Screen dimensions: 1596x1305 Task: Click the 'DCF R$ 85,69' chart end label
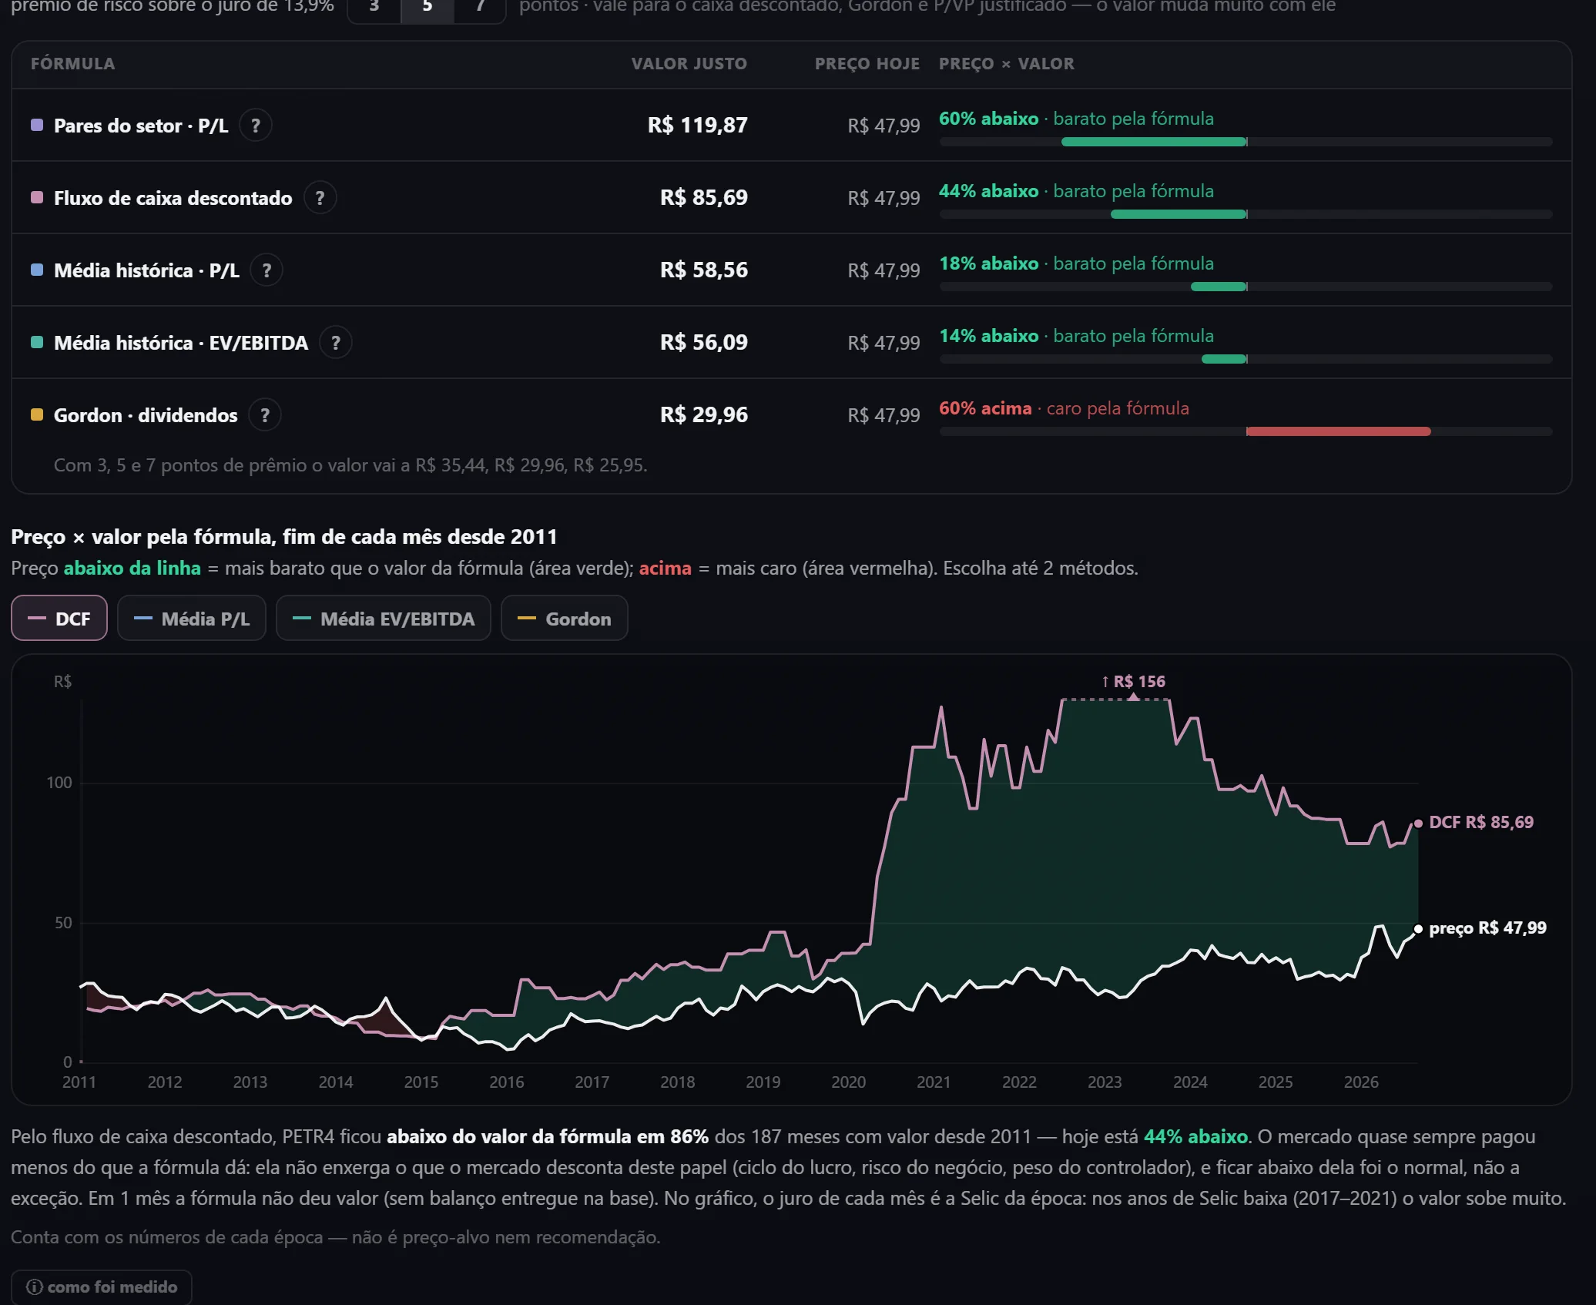pyautogui.click(x=1481, y=822)
